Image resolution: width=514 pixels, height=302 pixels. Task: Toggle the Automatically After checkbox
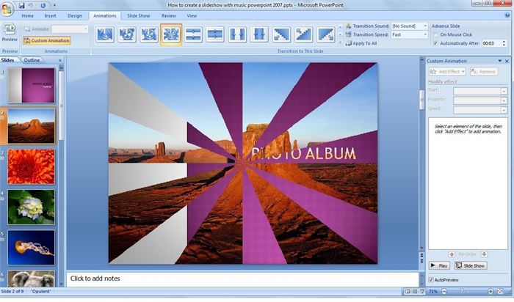(435, 43)
